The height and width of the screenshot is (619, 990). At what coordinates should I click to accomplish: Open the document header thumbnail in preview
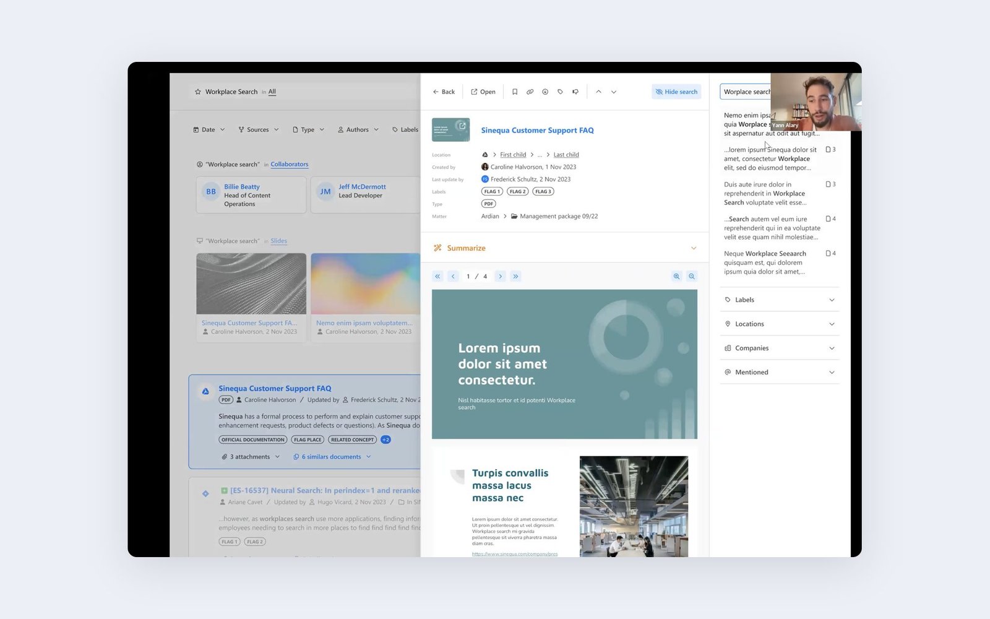(x=450, y=130)
